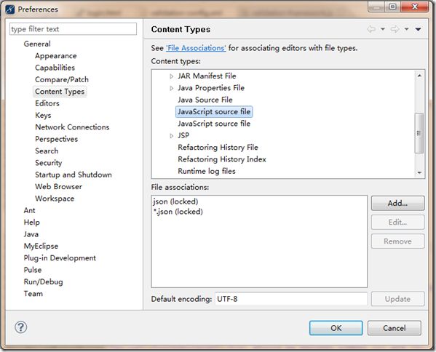Click the content types scroll down arrow
This screenshot has height=352, width=436.
(419, 173)
